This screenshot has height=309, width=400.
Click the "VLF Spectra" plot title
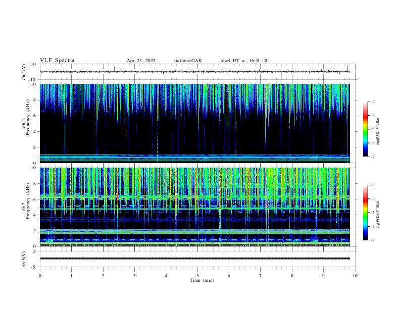tap(57, 61)
